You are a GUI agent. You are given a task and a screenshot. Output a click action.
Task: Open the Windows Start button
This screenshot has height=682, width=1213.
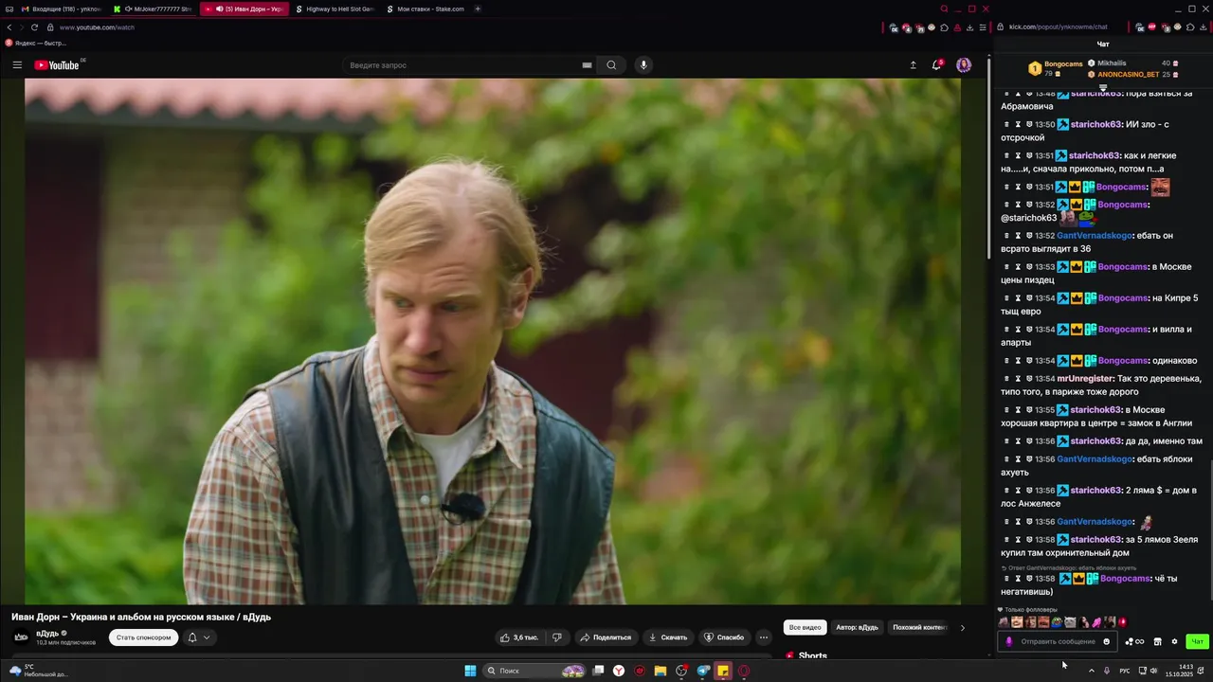point(470,671)
